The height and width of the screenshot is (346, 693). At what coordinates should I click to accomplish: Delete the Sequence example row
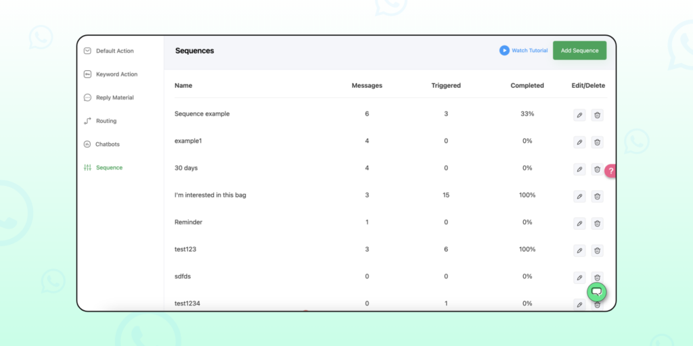597,115
